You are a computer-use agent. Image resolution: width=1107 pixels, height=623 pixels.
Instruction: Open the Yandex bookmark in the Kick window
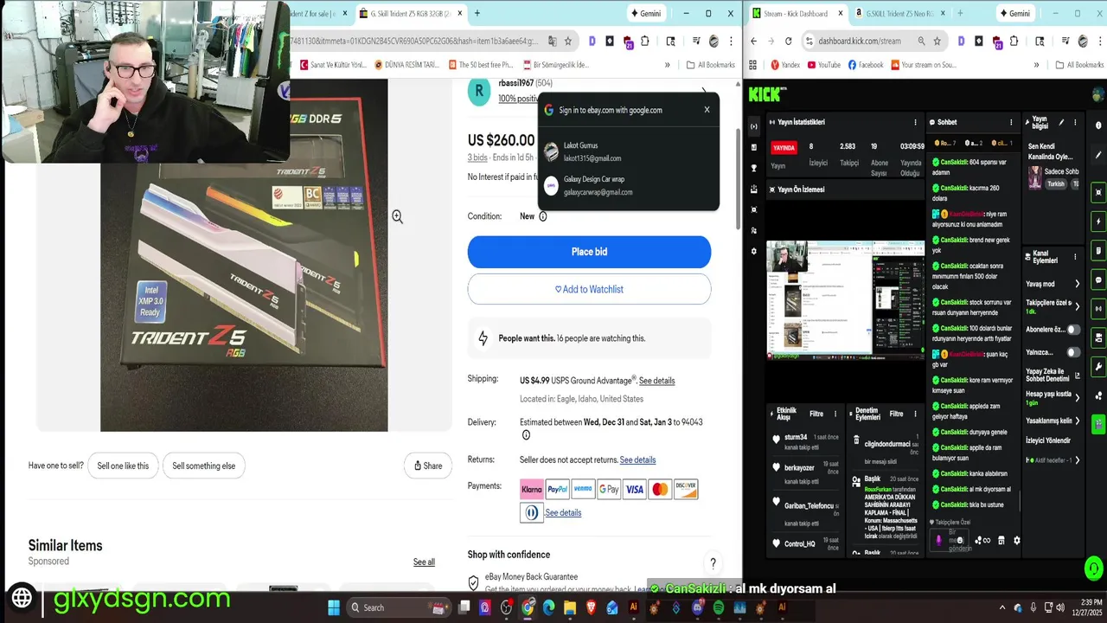[784, 65]
